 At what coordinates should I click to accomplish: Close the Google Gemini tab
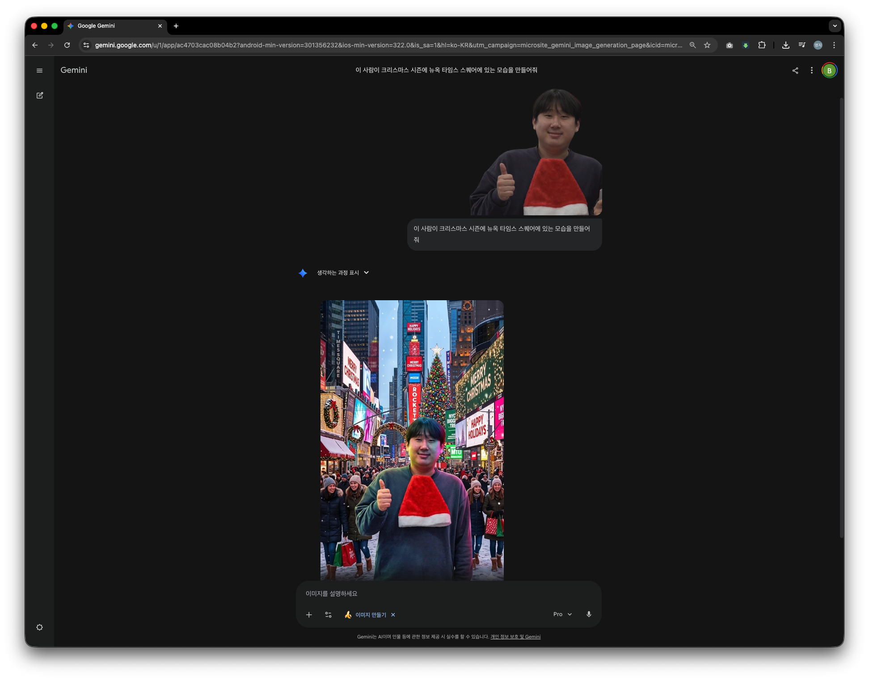pos(160,26)
